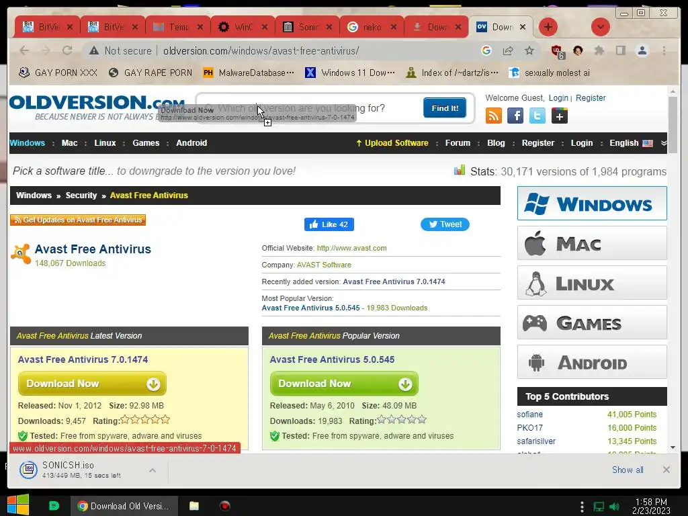Expand the SONICSH.iso download options chevron
The height and width of the screenshot is (516, 688).
tap(153, 470)
